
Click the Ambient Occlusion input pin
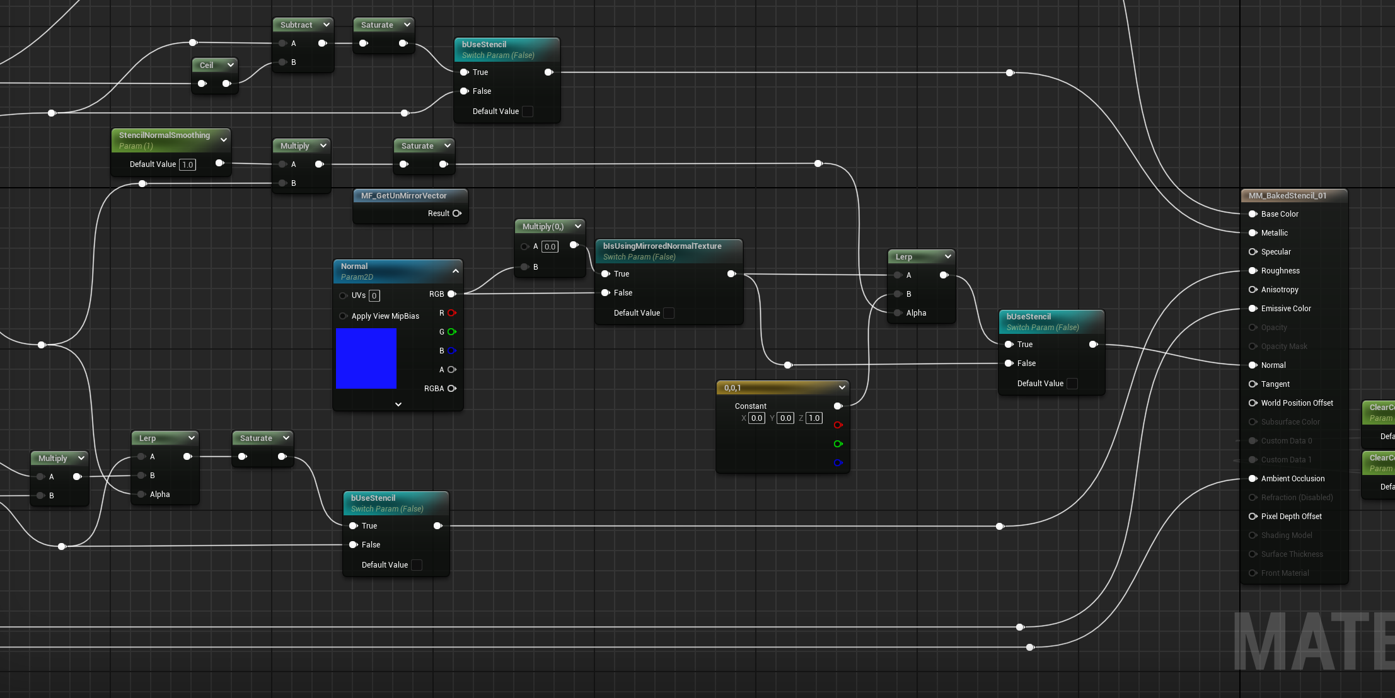click(x=1253, y=479)
